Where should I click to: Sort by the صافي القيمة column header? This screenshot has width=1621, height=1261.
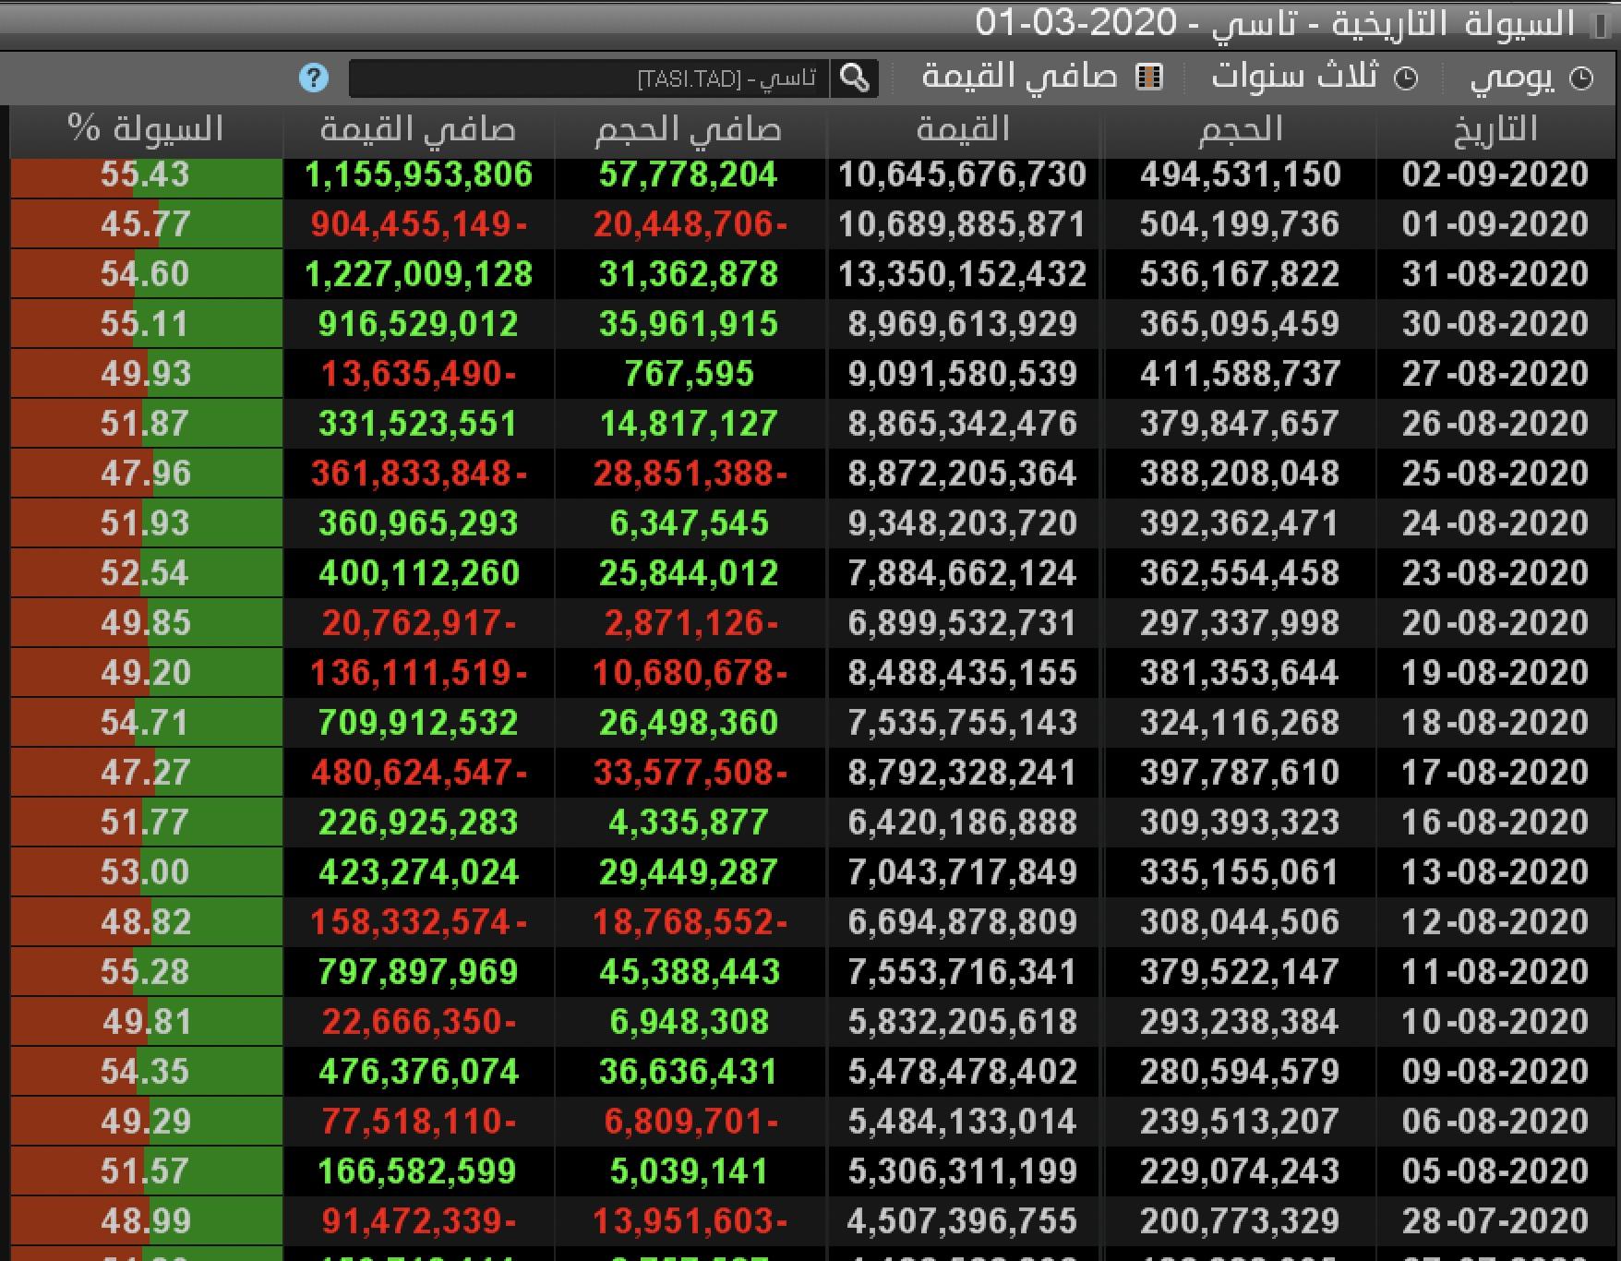pyautogui.click(x=417, y=129)
